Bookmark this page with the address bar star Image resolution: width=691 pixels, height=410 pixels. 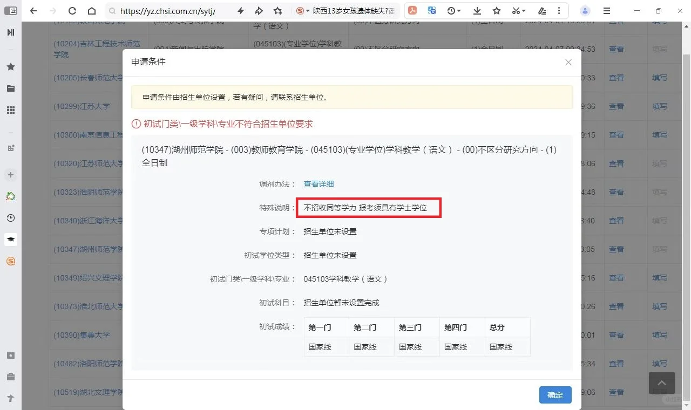[277, 11]
